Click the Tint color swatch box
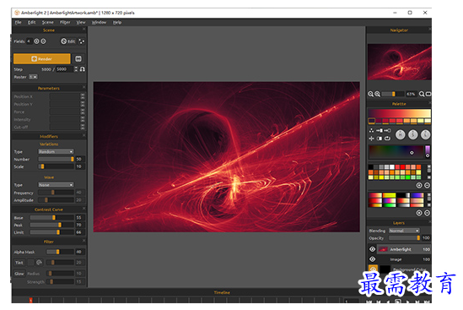 click(x=31, y=263)
